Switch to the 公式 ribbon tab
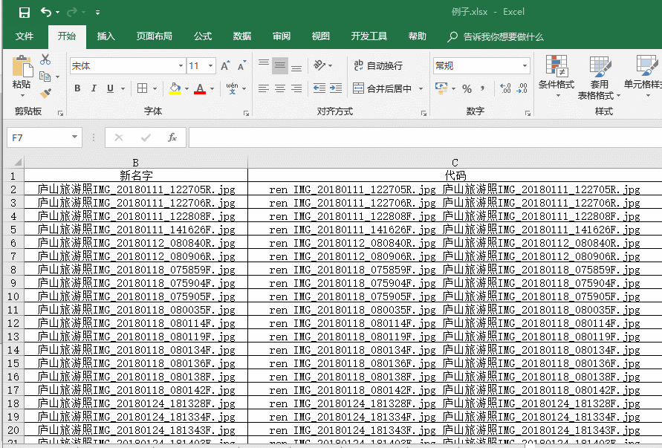The height and width of the screenshot is (448, 662). 203,36
